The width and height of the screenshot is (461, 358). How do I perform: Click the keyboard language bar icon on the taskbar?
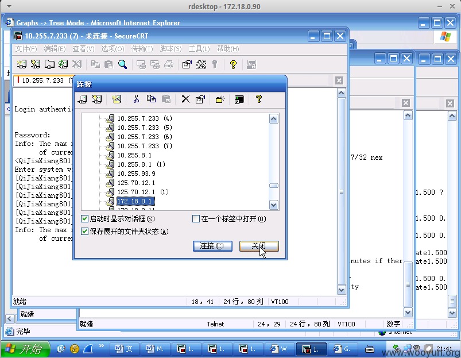pos(370,349)
